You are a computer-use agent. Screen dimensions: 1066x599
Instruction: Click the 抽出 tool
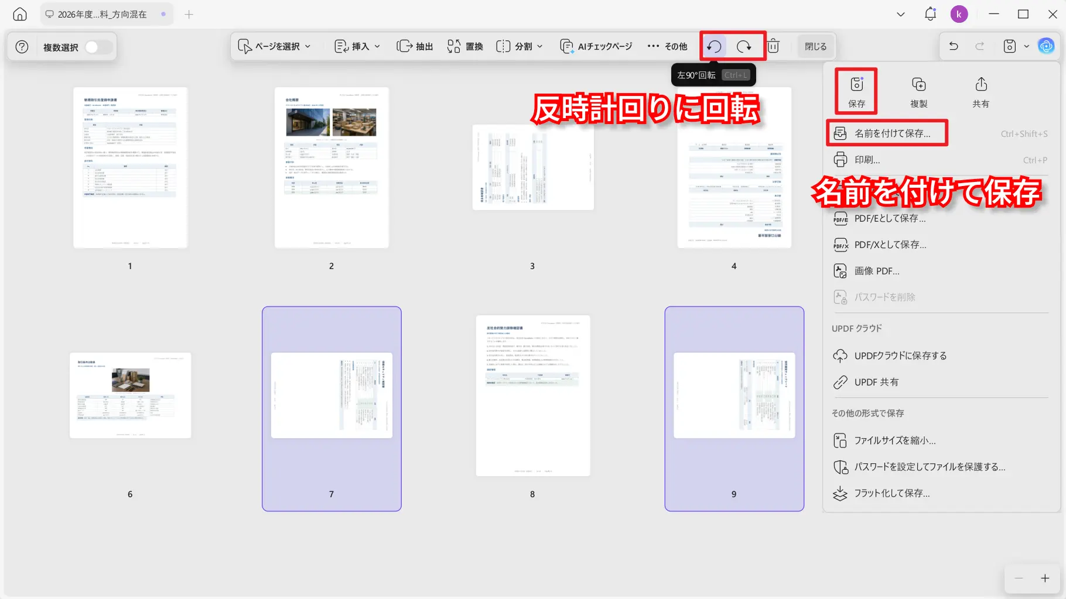pos(415,46)
